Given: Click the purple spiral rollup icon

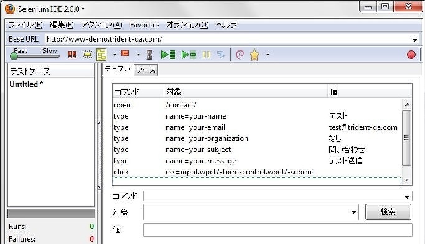Looking at the screenshot, I should (240, 55).
